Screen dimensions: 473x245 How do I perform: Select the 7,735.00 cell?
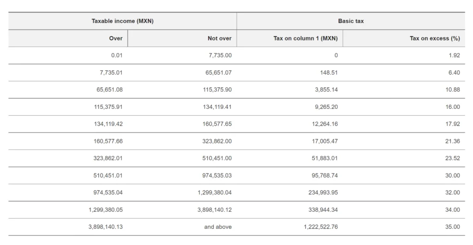pyautogui.click(x=220, y=55)
